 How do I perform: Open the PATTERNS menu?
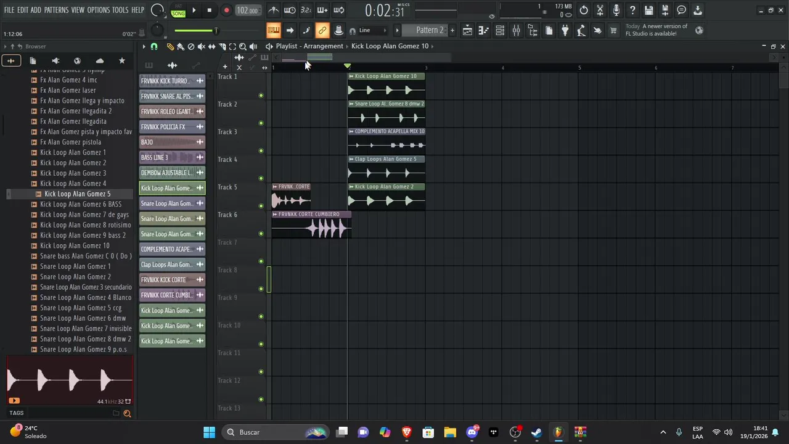click(x=56, y=10)
